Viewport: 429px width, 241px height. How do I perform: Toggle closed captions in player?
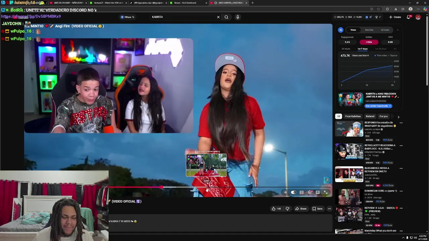point(302,192)
